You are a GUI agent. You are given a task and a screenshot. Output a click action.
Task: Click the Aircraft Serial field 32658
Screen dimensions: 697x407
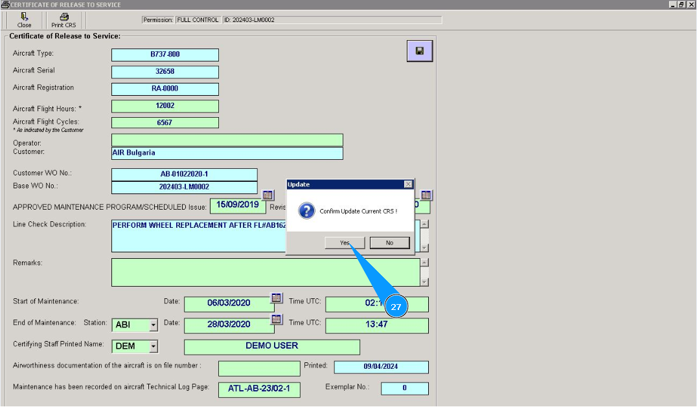[x=165, y=71]
